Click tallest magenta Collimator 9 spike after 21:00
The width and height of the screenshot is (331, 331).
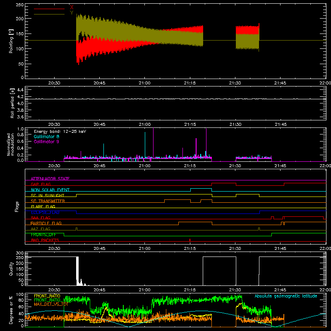click(153, 143)
